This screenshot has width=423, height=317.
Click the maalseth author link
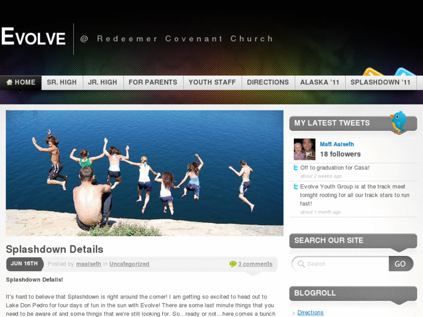(88, 264)
